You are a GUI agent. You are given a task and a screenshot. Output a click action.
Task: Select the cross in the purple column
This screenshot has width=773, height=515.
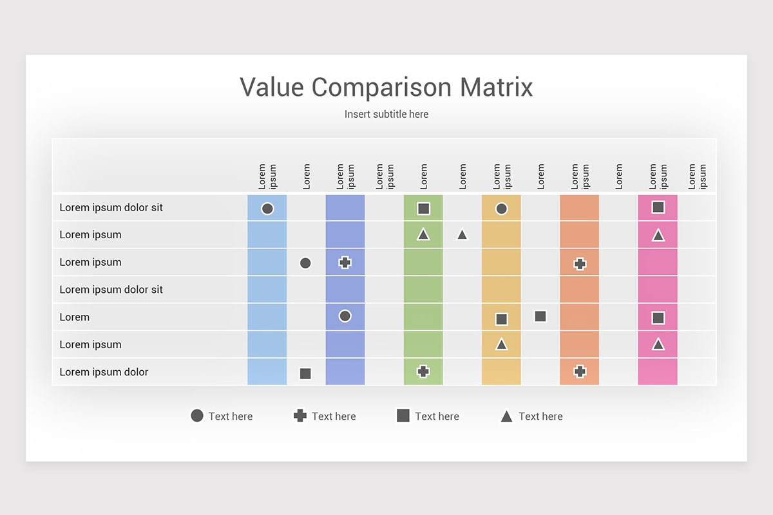[345, 263]
